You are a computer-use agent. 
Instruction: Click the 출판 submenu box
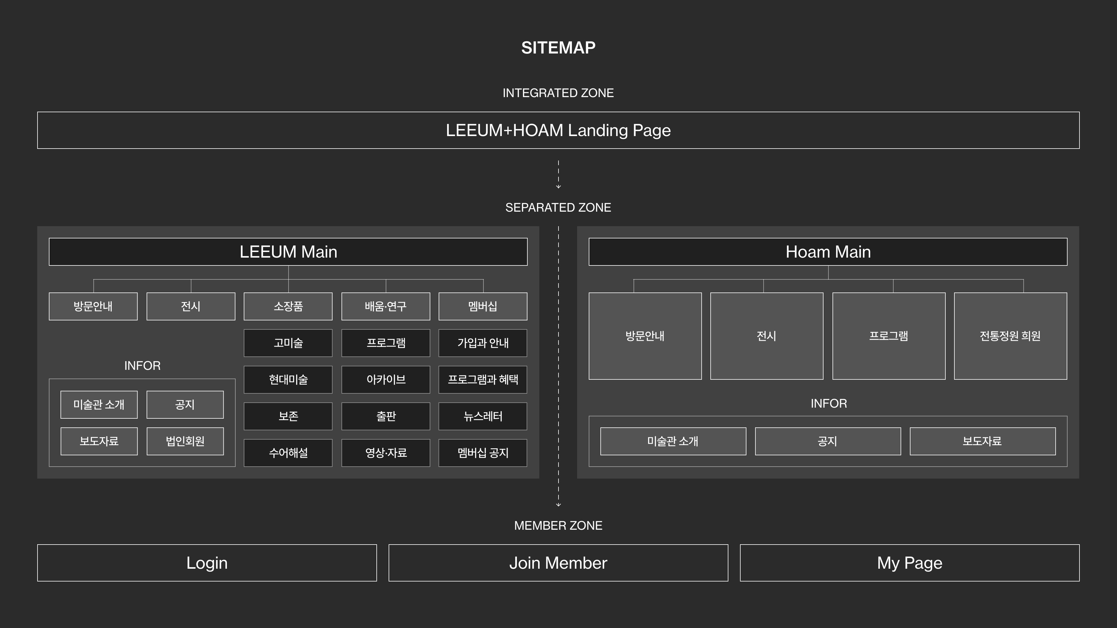385,417
